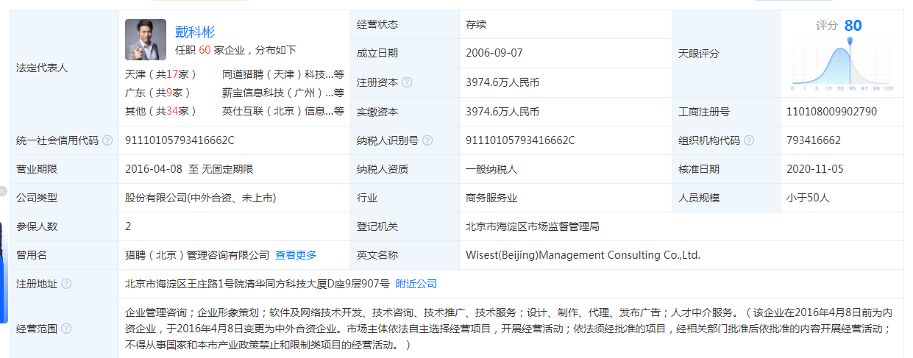Click the 评分 80 score value
This screenshot has height=358, width=913.
point(853,26)
